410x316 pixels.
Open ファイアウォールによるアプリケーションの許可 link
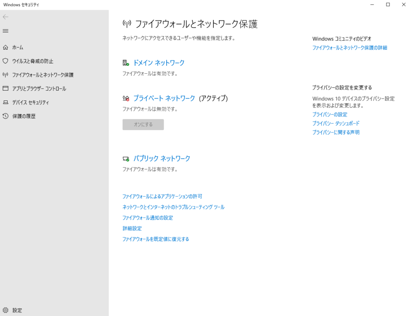point(162,197)
